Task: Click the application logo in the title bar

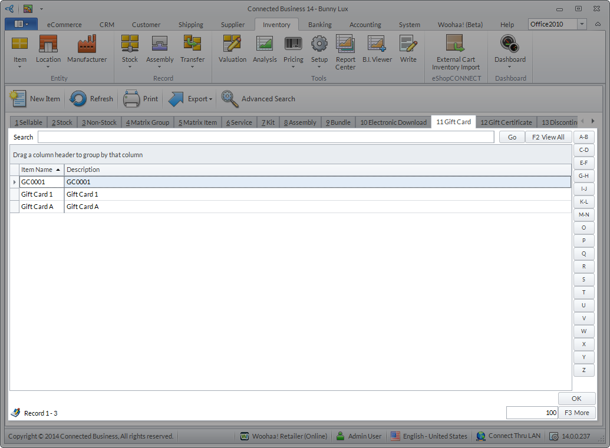Action: (x=10, y=9)
